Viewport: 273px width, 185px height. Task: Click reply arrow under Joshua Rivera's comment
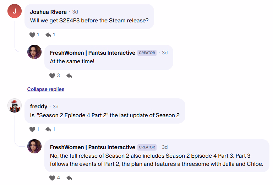pos(48,35)
